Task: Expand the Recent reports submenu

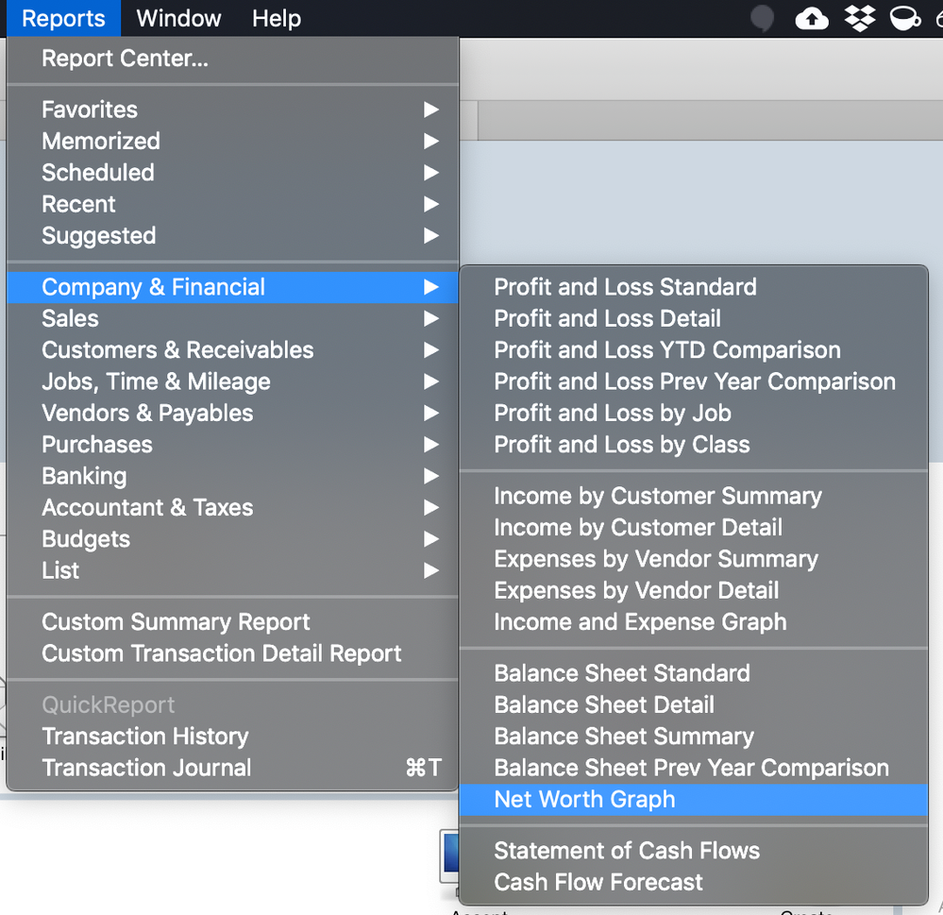Action: 233,204
